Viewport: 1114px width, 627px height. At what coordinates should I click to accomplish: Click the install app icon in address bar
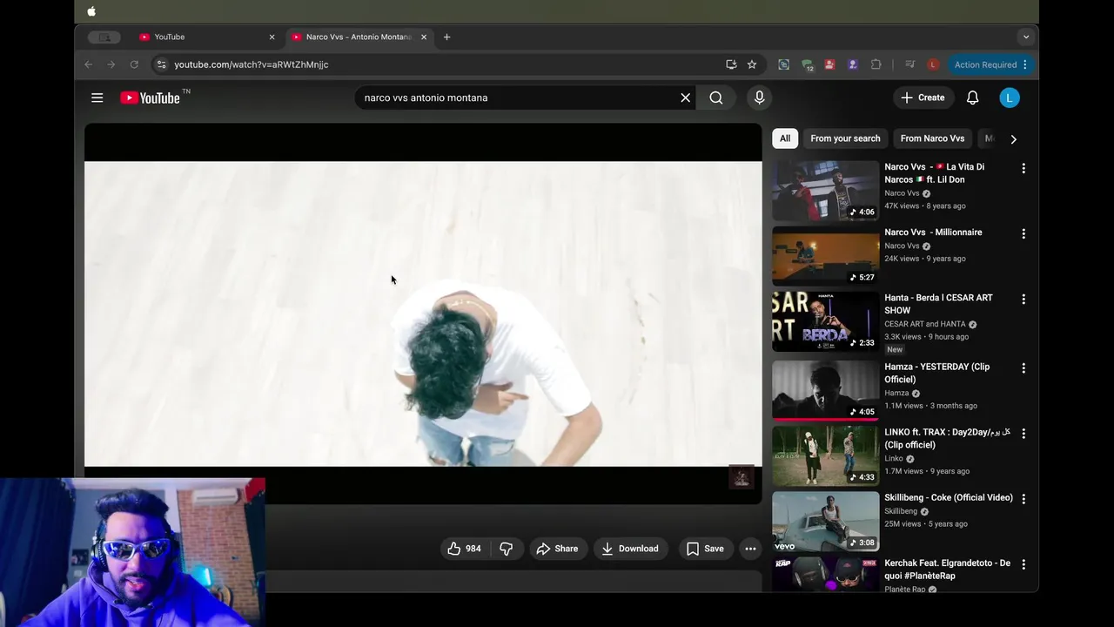[x=731, y=64]
